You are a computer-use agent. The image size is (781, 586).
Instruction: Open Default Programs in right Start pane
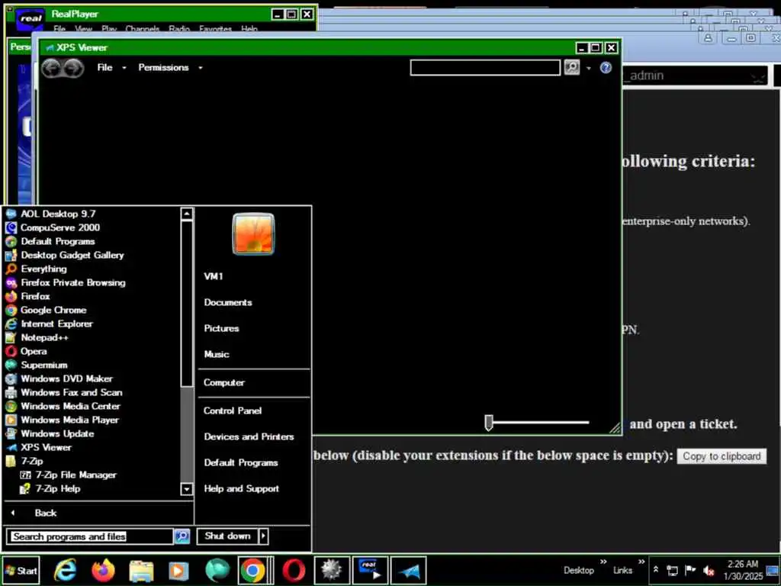pyautogui.click(x=240, y=462)
